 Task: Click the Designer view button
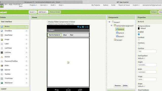[154, 12]
